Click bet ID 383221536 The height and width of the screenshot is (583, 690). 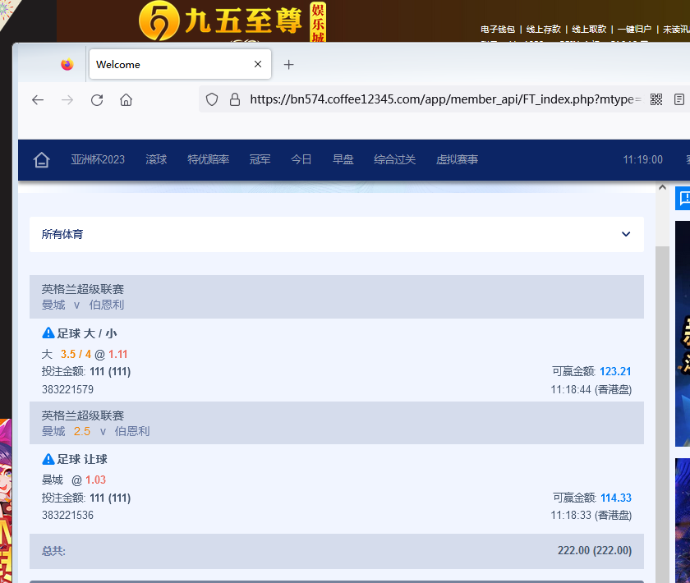point(67,515)
